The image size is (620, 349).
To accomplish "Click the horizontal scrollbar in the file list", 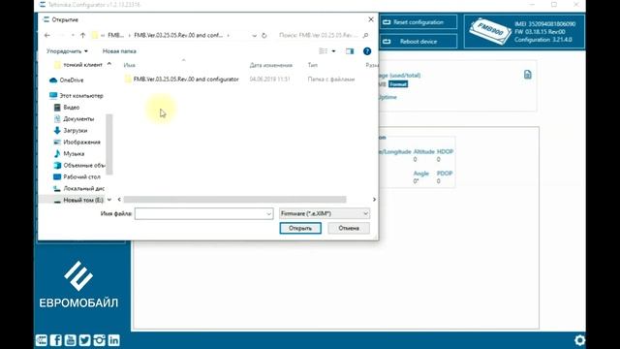I will [x=234, y=200].
